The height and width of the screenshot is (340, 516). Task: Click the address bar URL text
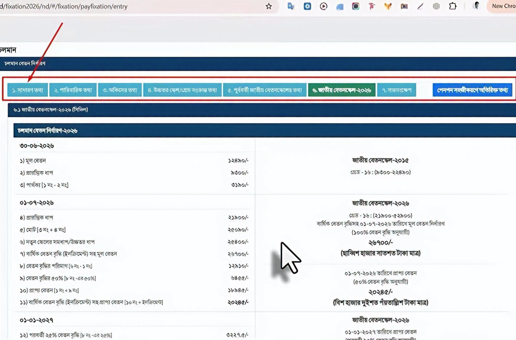click(x=63, y=6)
